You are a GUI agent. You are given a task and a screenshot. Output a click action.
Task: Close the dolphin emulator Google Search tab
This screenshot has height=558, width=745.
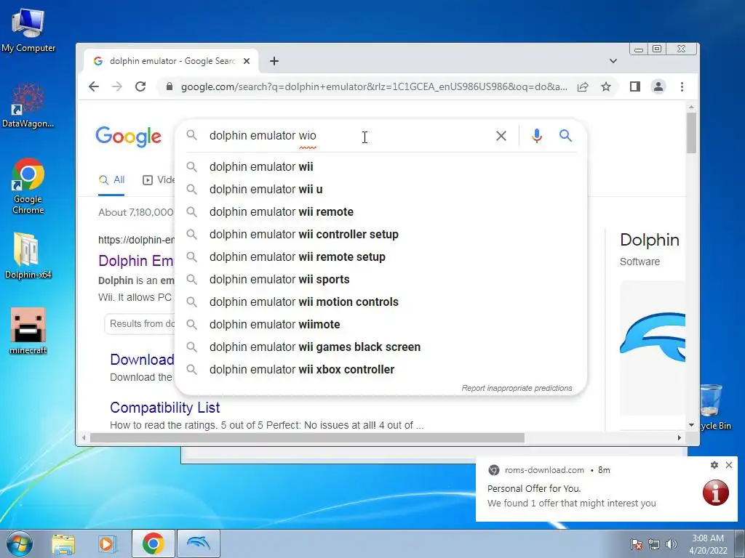(246, 61)
